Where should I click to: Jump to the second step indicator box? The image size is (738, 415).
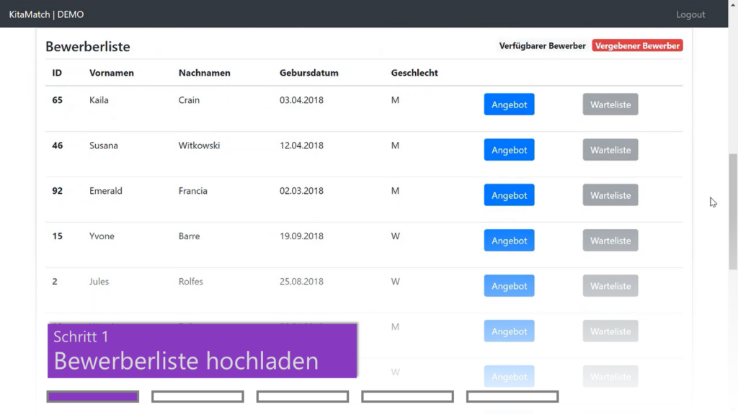coord(197,396)
